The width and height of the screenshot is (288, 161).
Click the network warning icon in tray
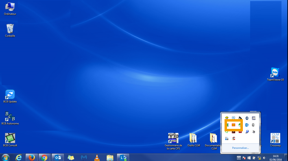click(259, 158)
